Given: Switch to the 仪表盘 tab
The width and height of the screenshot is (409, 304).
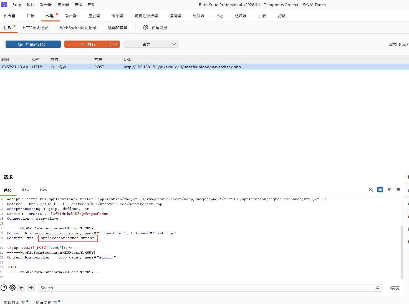Looking at the screenshot, I should (x=10, y=16).
